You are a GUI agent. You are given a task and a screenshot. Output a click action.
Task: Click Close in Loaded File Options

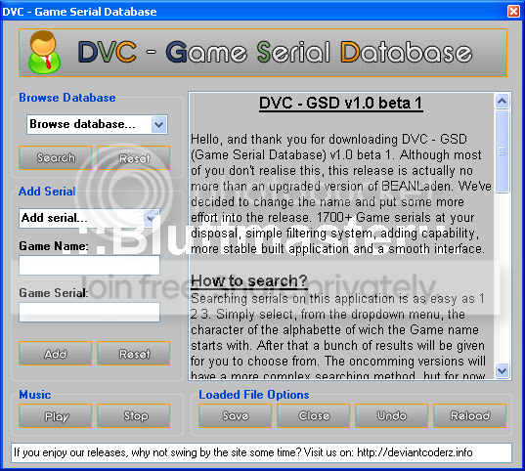tap(314, 415)
